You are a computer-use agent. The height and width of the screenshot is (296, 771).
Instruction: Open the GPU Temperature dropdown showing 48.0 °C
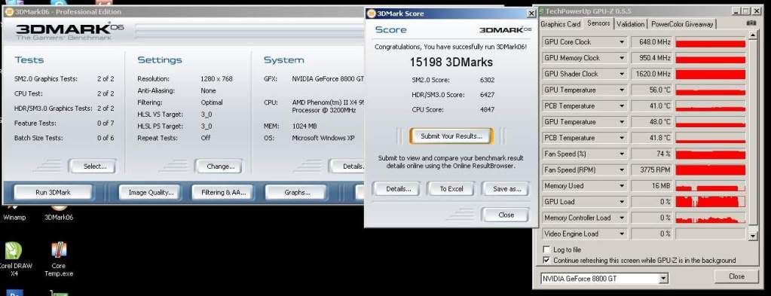click(622, 122)
